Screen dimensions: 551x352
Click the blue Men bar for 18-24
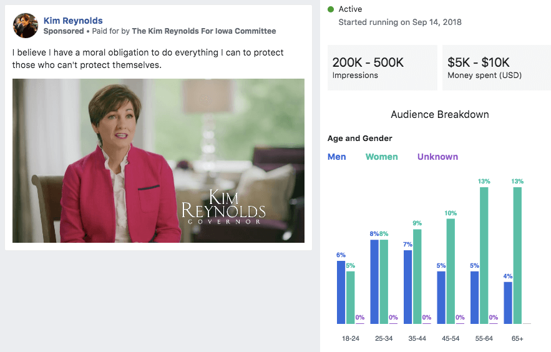[x=341, y=291]
